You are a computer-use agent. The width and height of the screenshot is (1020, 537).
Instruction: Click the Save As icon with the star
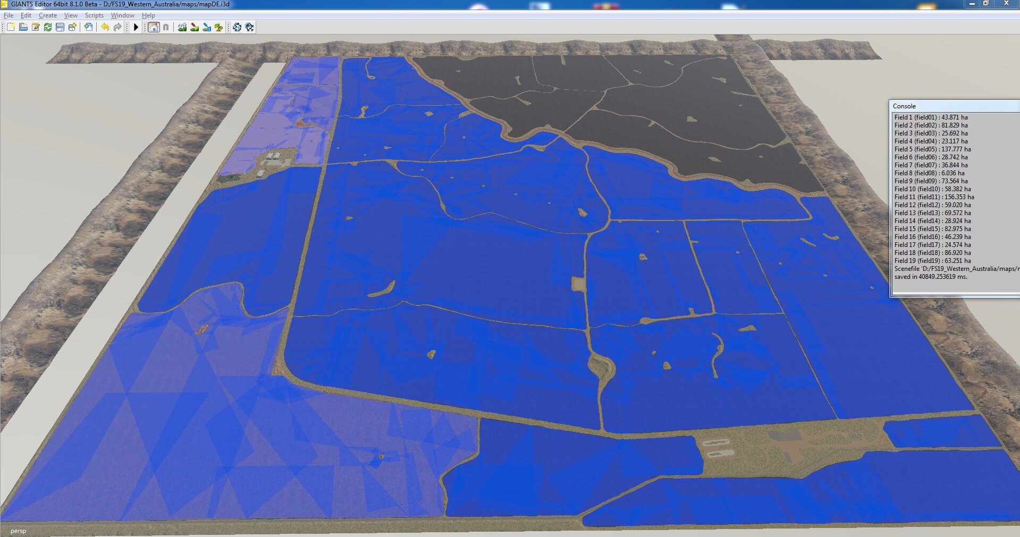click(72, 27)
